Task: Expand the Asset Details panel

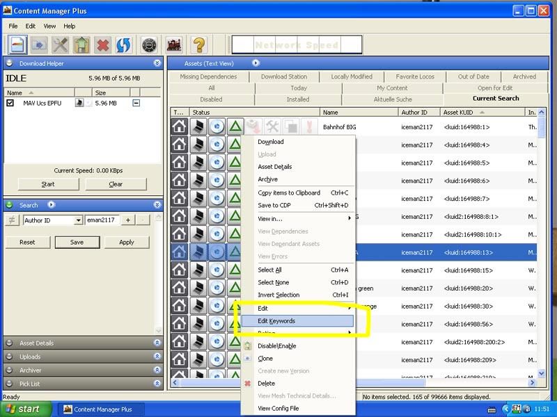Action: [83, 343]
